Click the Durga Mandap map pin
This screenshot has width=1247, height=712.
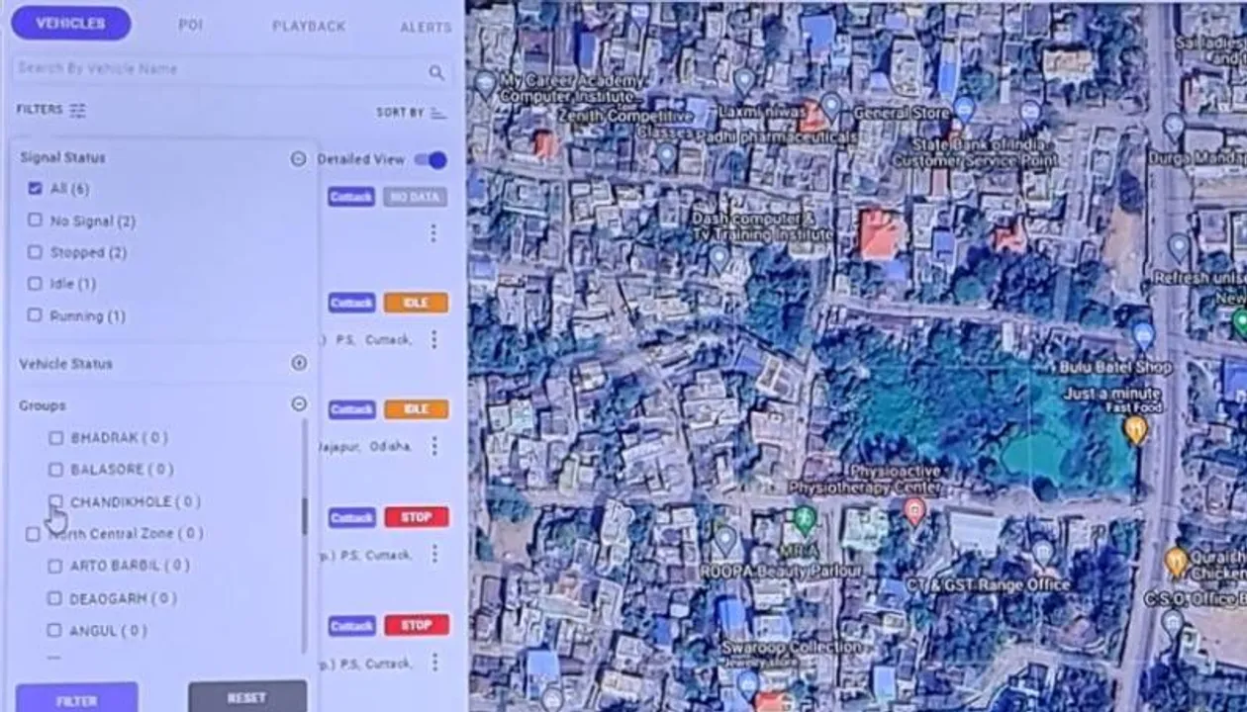1174,127
